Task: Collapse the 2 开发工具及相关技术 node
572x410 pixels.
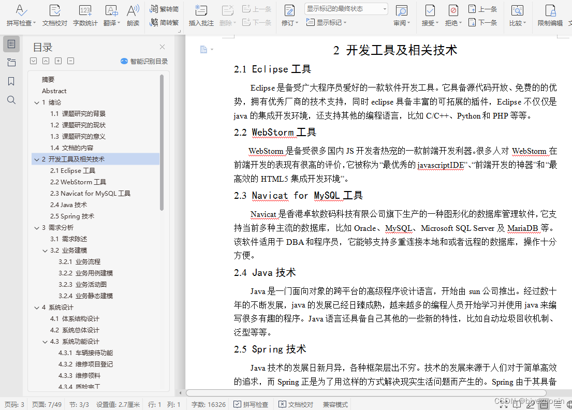Action: click(36, 159)
